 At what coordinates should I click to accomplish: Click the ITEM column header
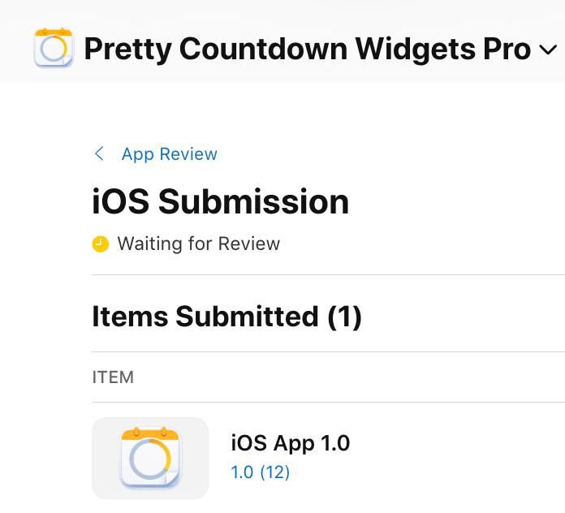click(x=113, y=377)
